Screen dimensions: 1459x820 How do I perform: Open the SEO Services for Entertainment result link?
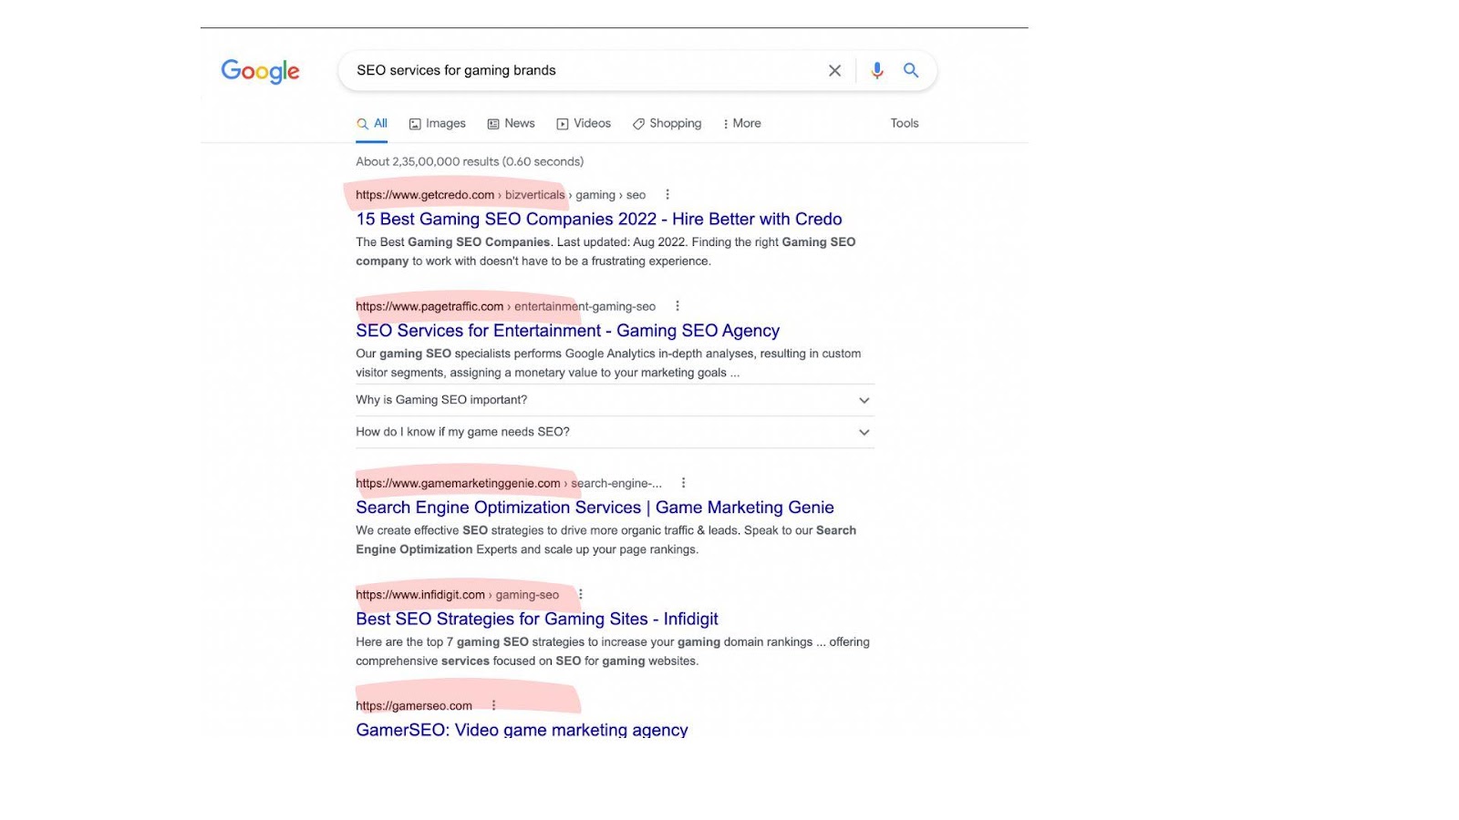pyautogui.click(x=568, y=331)
